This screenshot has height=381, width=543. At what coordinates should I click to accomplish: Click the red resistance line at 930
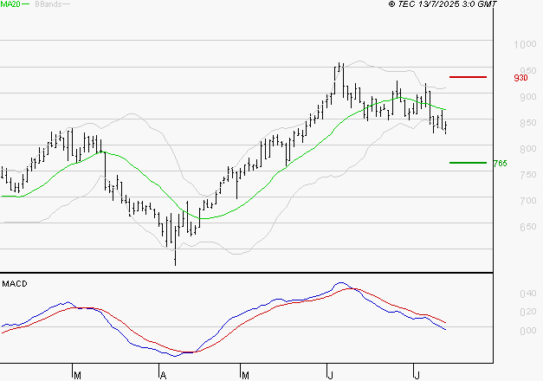coord(468,77)
